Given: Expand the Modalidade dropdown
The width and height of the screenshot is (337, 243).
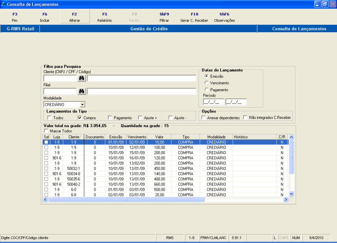Looking at the screenshot, I should coord(82,105).
